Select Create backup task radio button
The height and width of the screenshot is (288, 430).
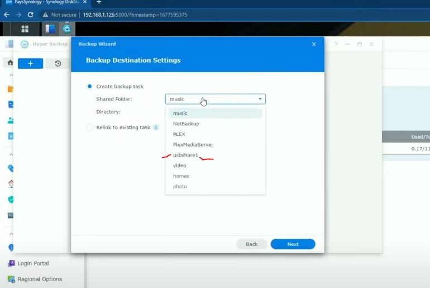click(x=90, y=87)
